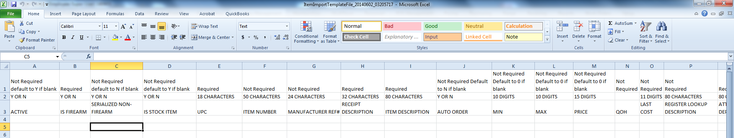Toggle Italic formatting
Image resolution: width=734 pixels, height=138 pixels.
pos(73,37)
